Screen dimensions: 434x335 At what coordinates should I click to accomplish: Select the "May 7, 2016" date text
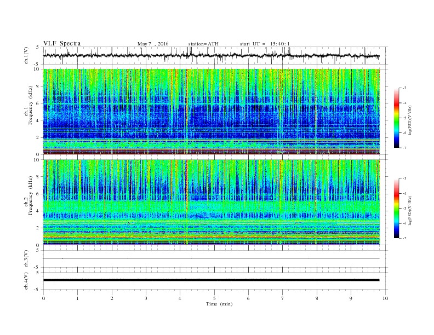tap(153, 44)
